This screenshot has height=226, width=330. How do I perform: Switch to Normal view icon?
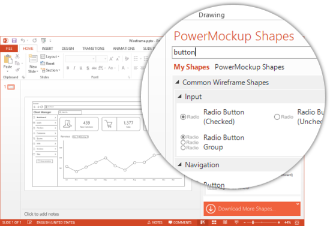point(203,222)
